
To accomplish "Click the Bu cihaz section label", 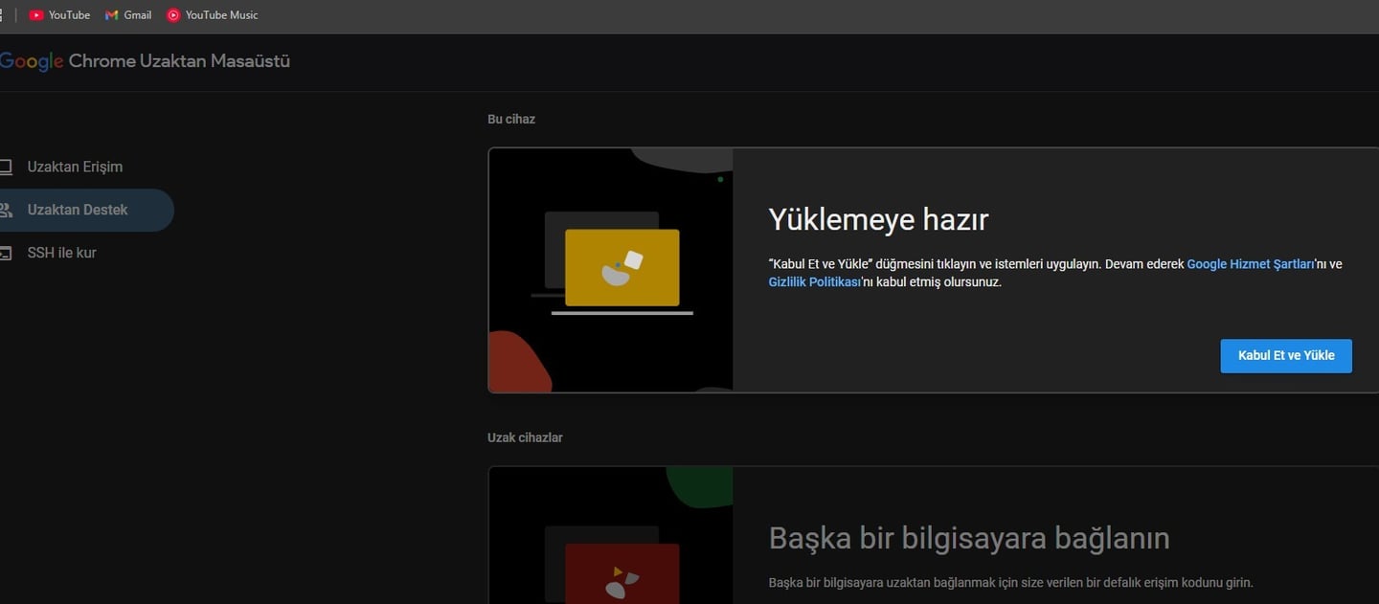I will click(x=511, y=120).
